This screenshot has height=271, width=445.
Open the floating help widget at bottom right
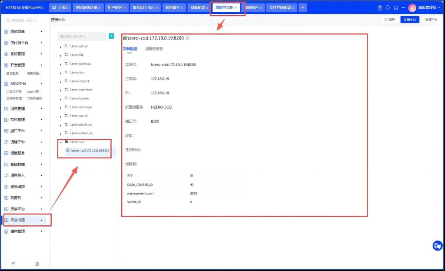[437, 246]
